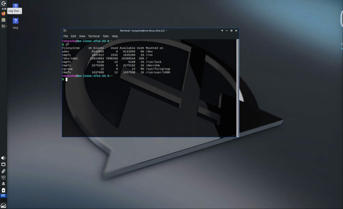
Task: Click the terminal icon in title bar
Action: [x=65, y=30]
